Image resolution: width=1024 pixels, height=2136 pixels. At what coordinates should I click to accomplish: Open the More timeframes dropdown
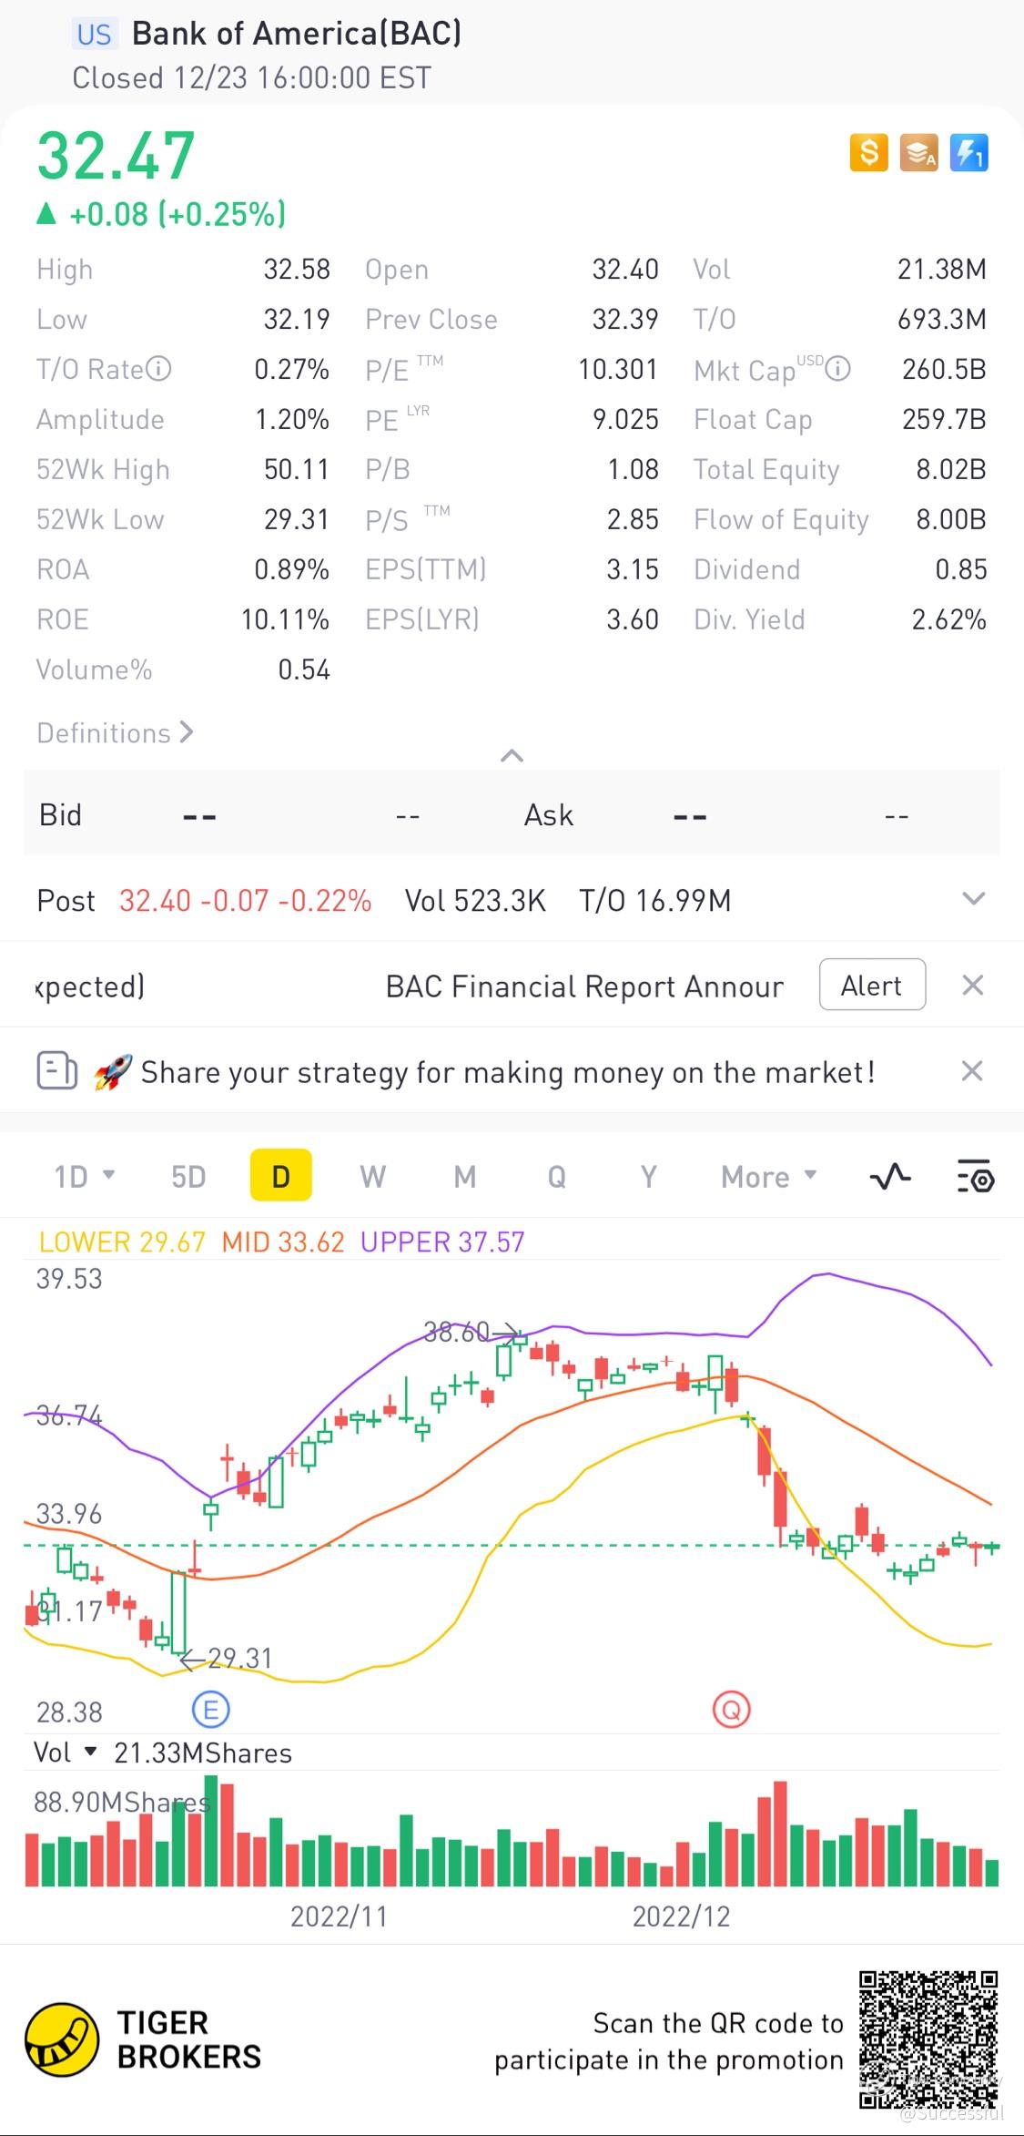(x=769, y=1176)
